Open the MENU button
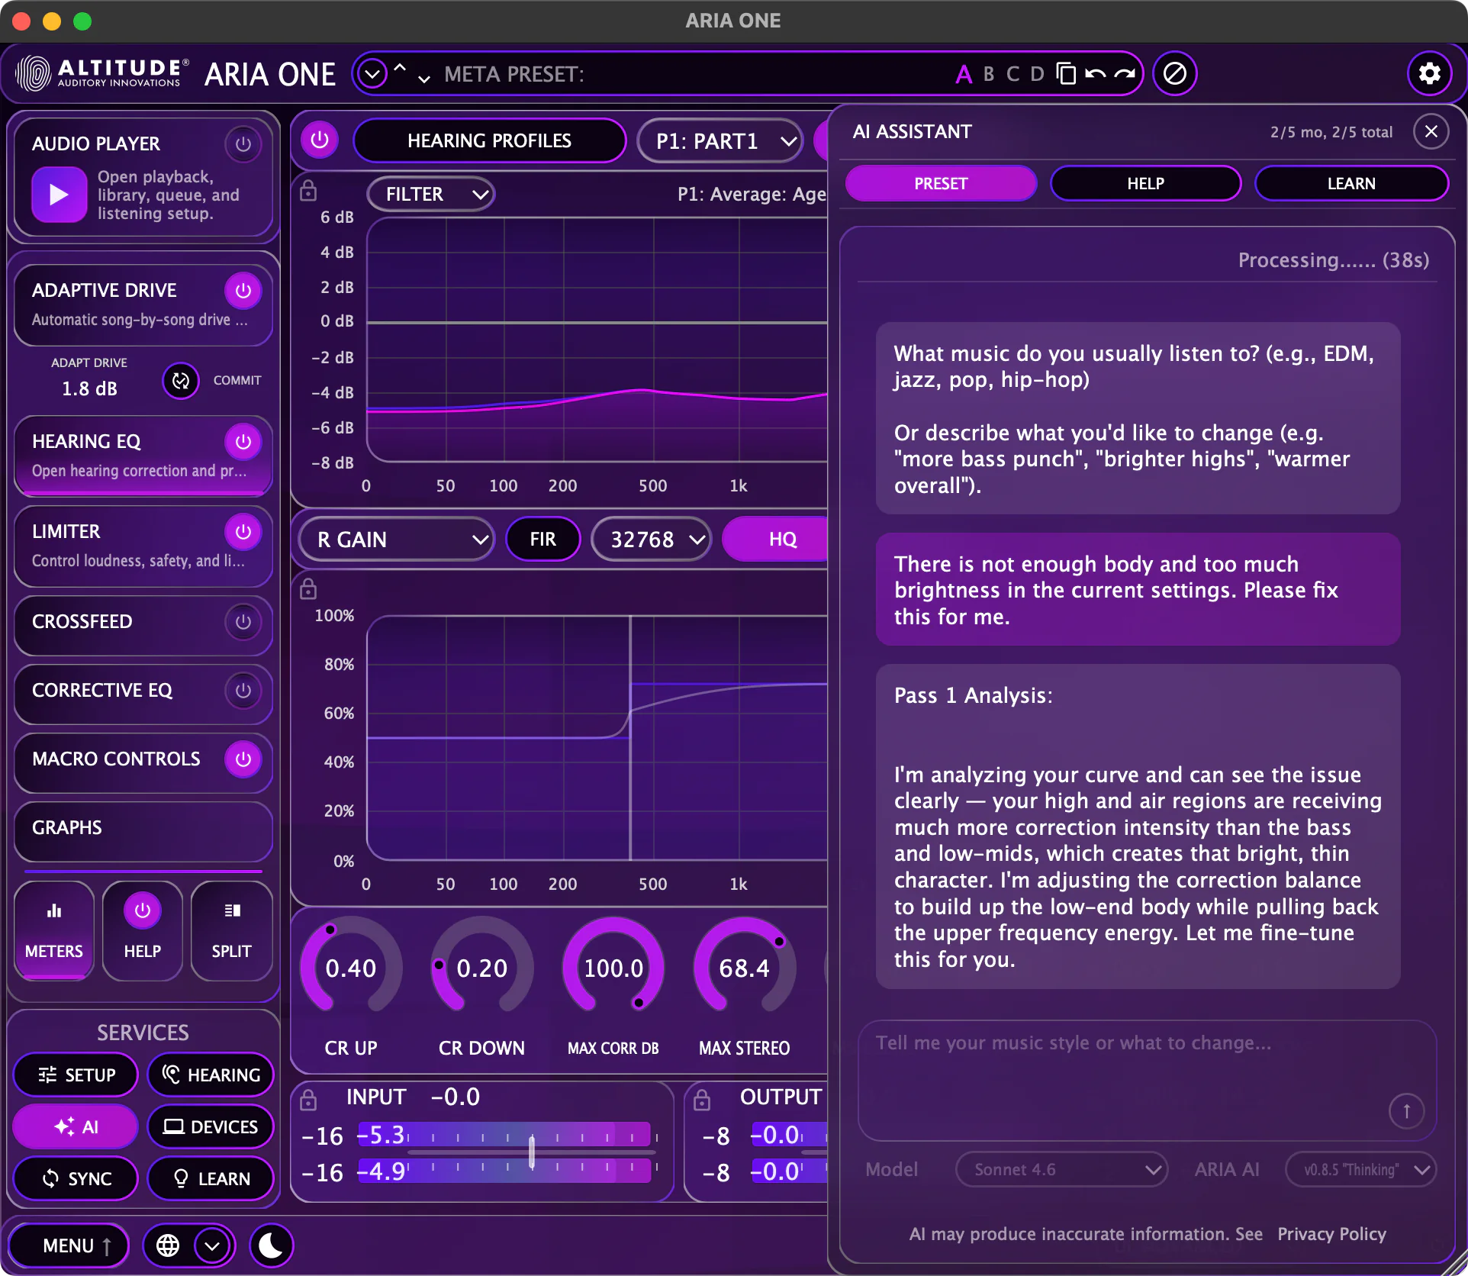Viewport: 1468px width, 1276px height. [x=69, y=1245]
